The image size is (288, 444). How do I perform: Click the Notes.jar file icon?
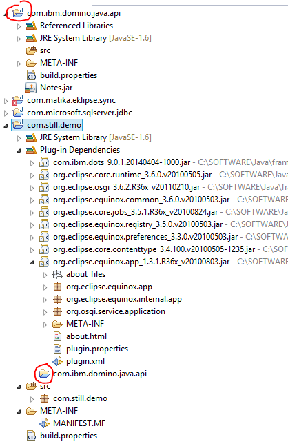click(x=31, y=88)
